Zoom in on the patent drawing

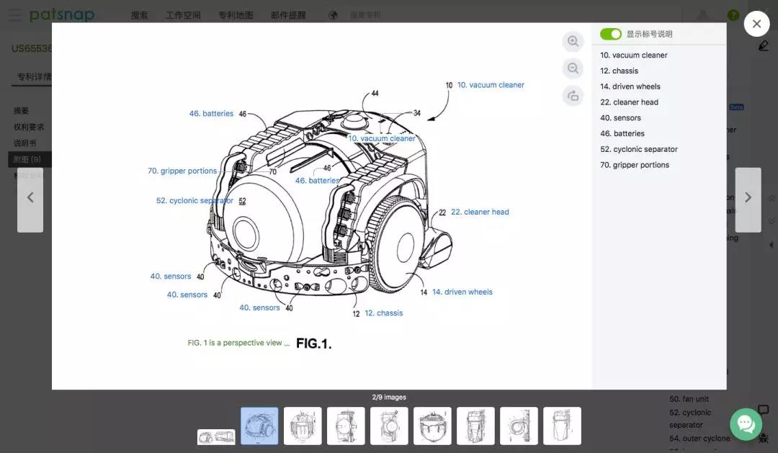click(x=573, y=42)
